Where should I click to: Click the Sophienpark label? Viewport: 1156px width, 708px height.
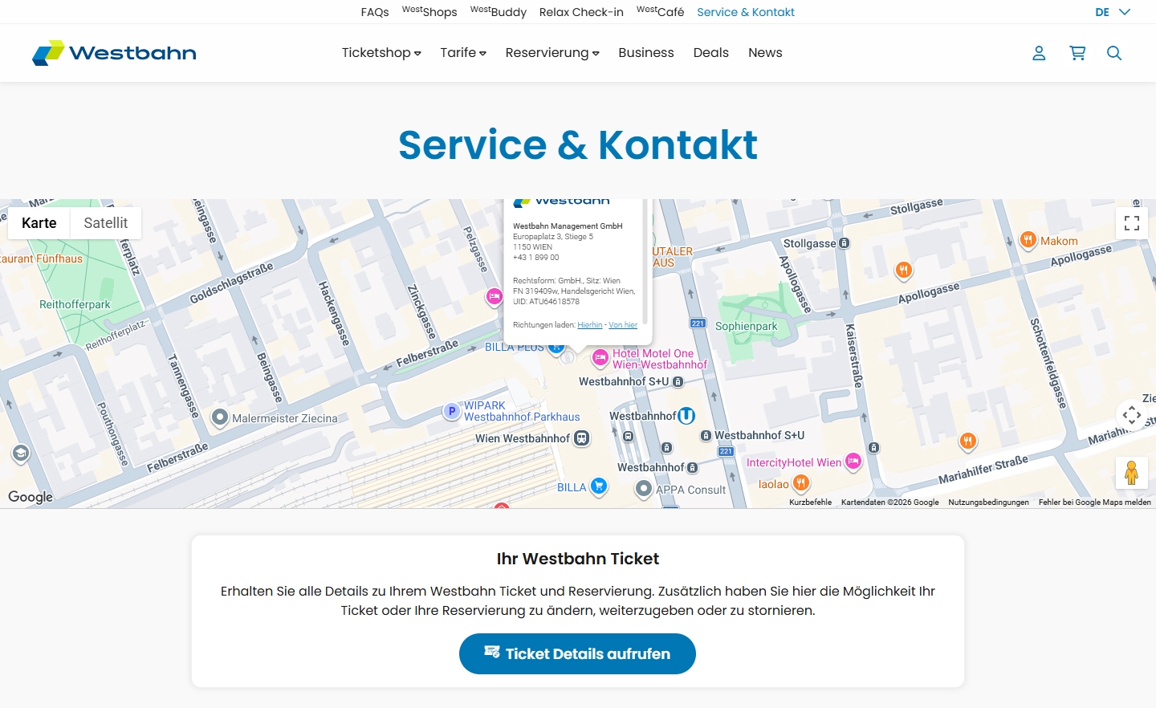point(747,327)
